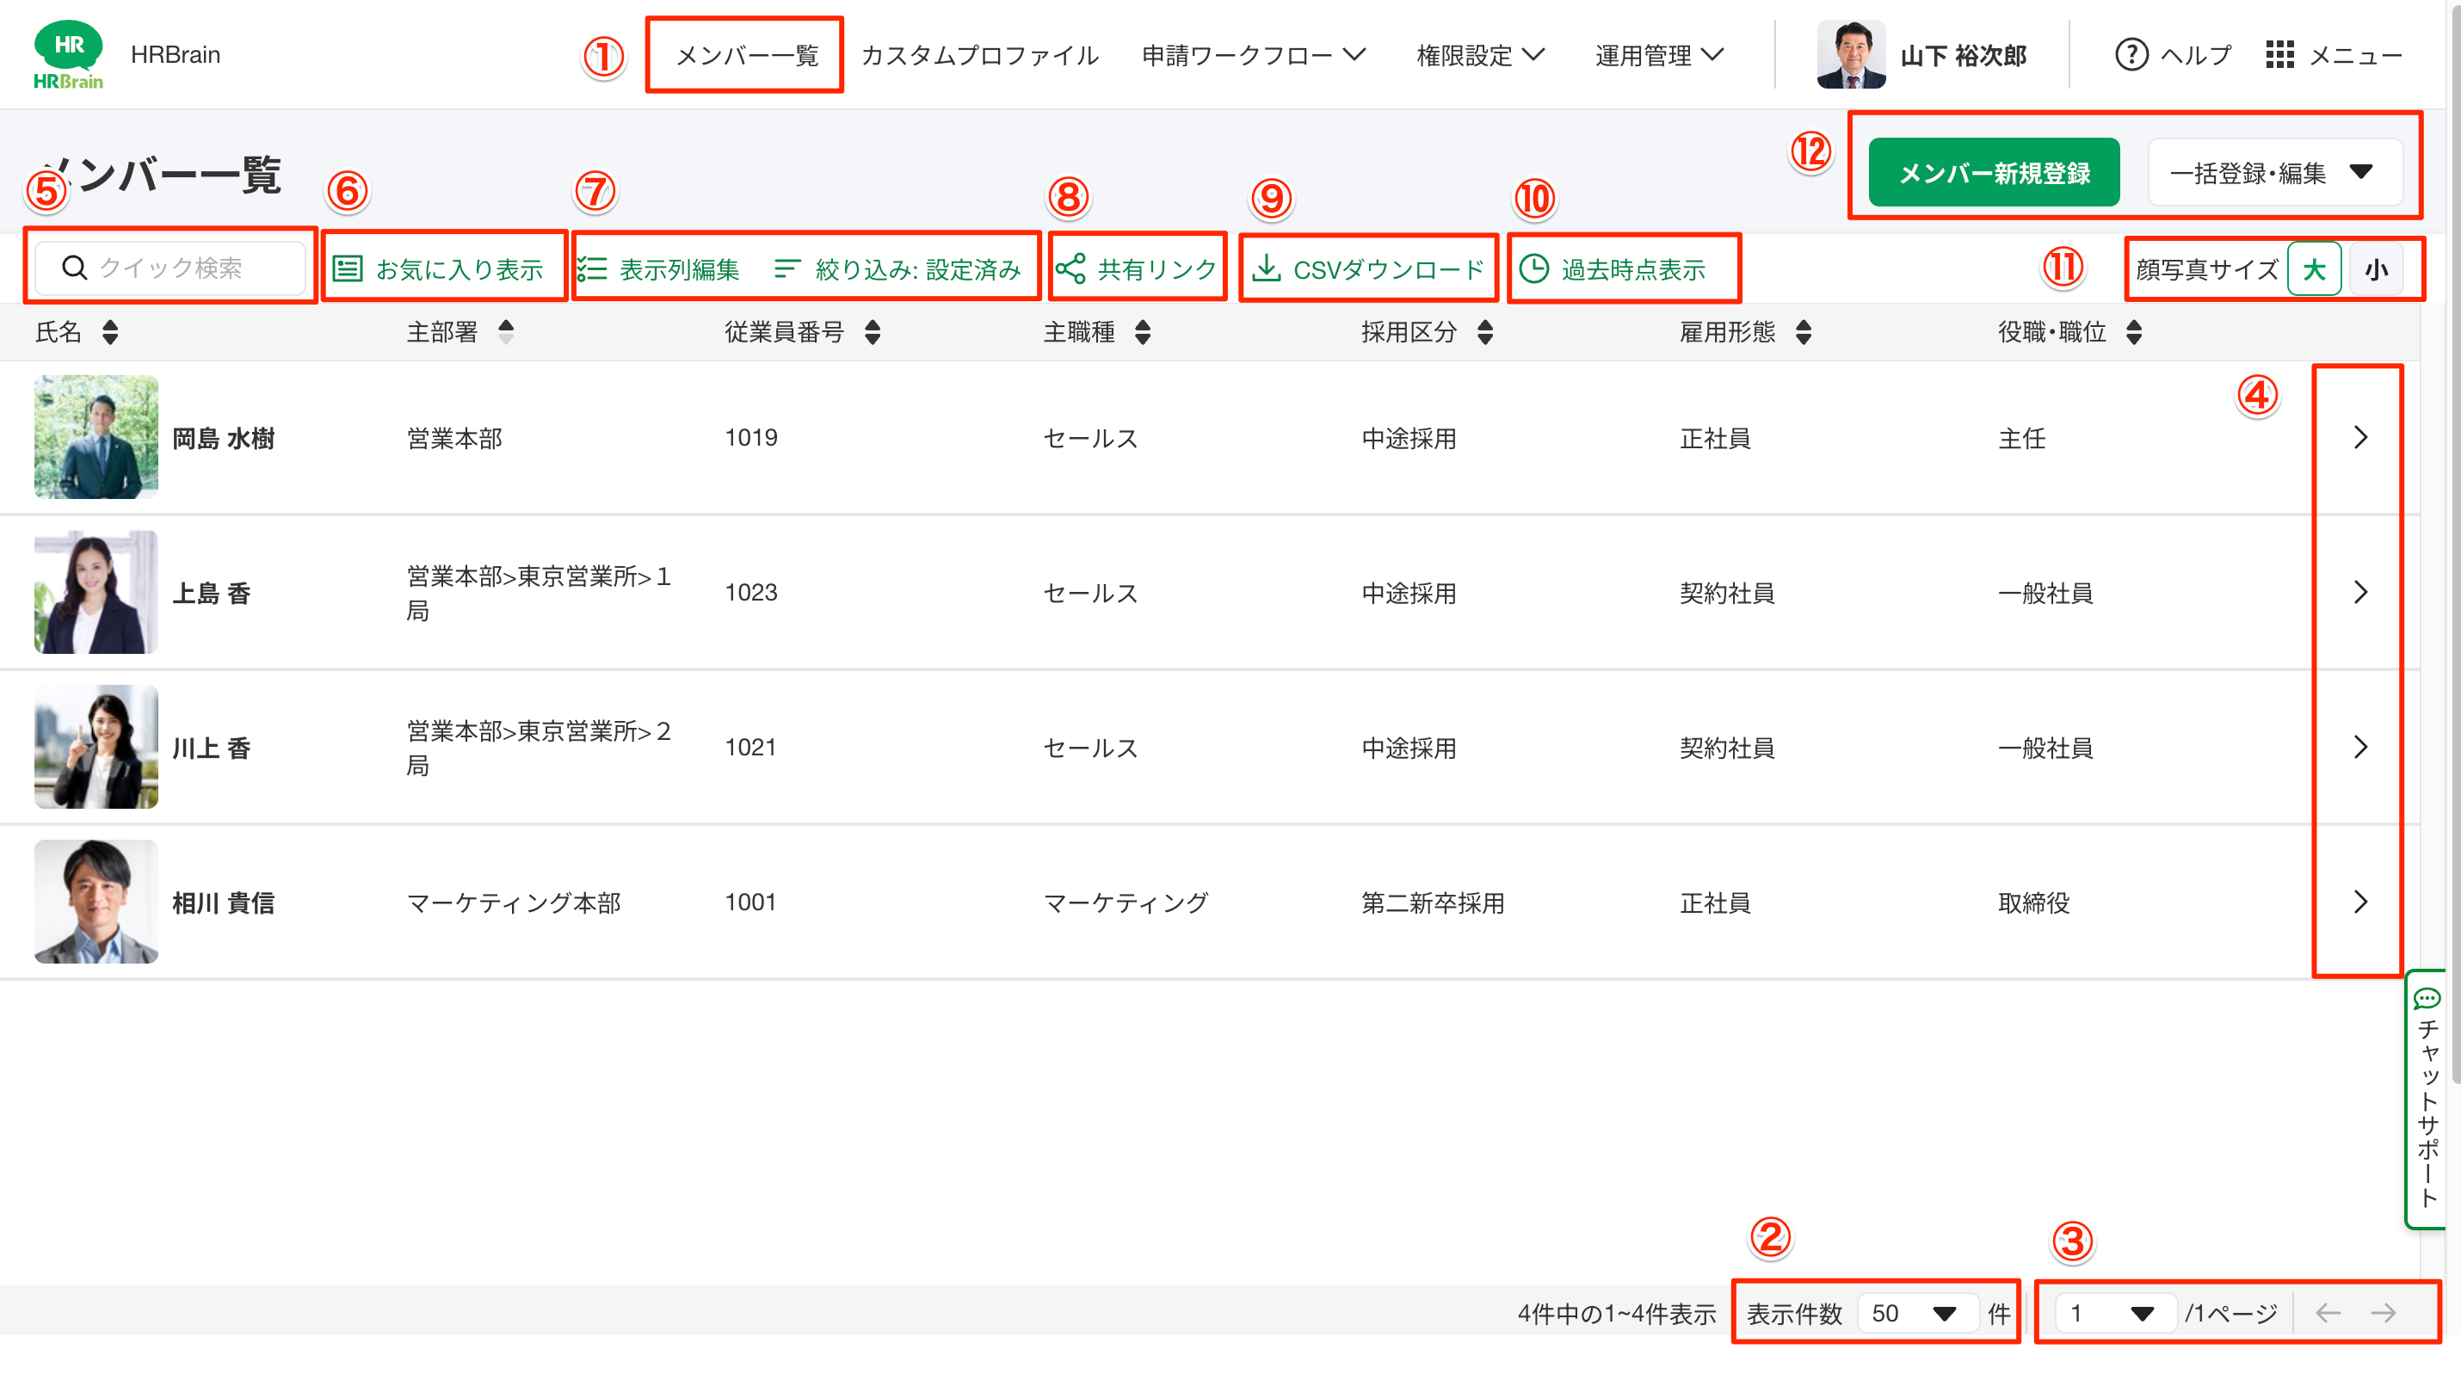The image size is (2461, 1380).
Task: Sort by 雇用形態 column arrows
Action: click(x=1804, y=332)
